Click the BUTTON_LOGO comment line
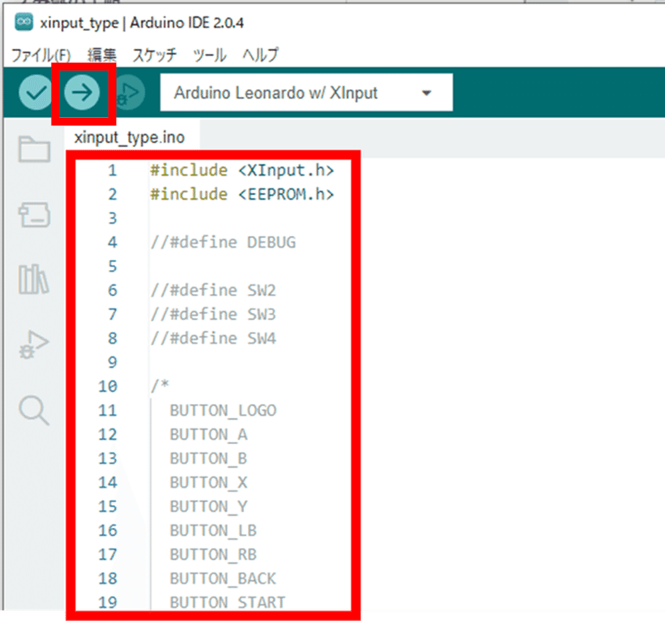The width and height of the screenshot is (665, 621). click(223, 411)
